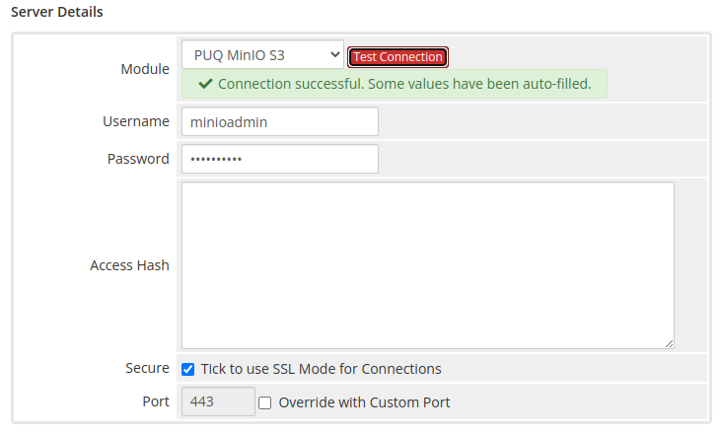Click 'Override with Custom Port' text
This screenshot has height=434, width=721.
click(364, 402)
